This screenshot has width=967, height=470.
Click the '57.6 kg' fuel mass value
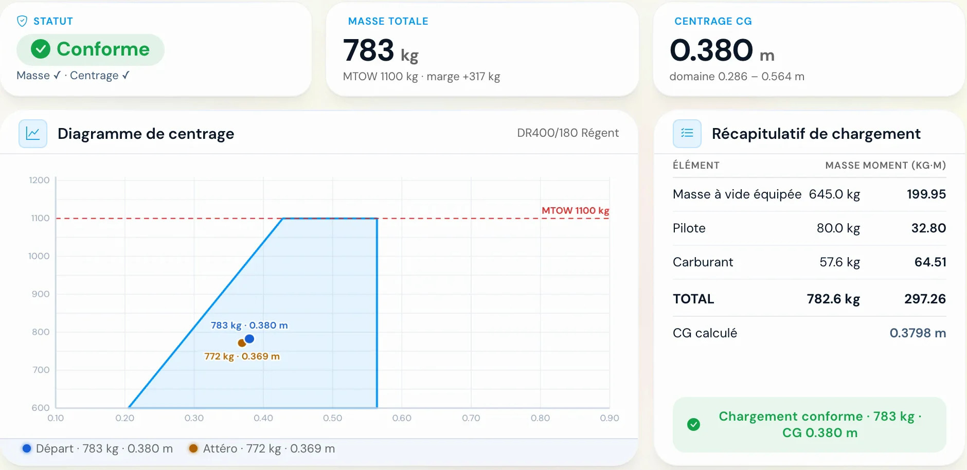(x=840, y=262)
